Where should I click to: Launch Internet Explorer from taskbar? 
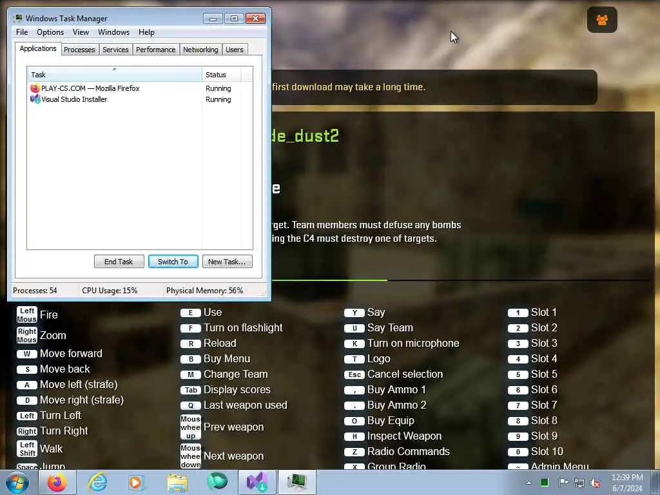(97, 482)
